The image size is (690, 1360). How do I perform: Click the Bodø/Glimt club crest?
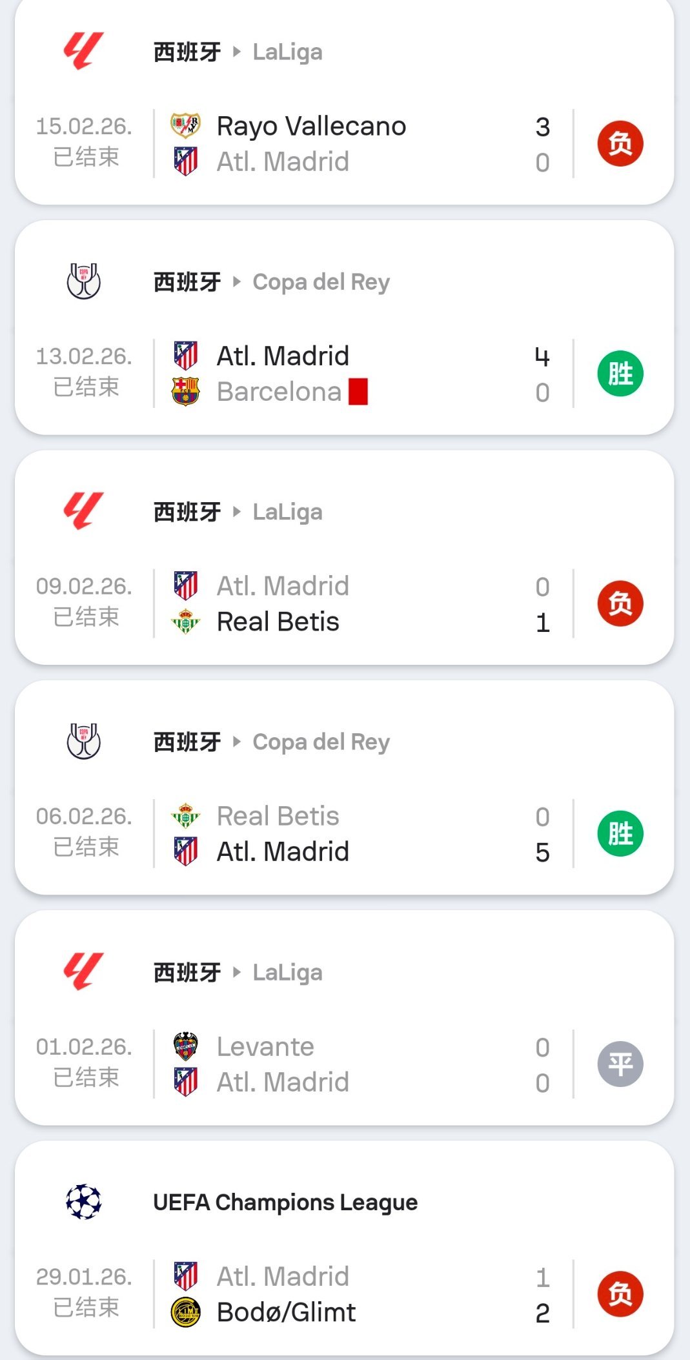[185, 1312]
